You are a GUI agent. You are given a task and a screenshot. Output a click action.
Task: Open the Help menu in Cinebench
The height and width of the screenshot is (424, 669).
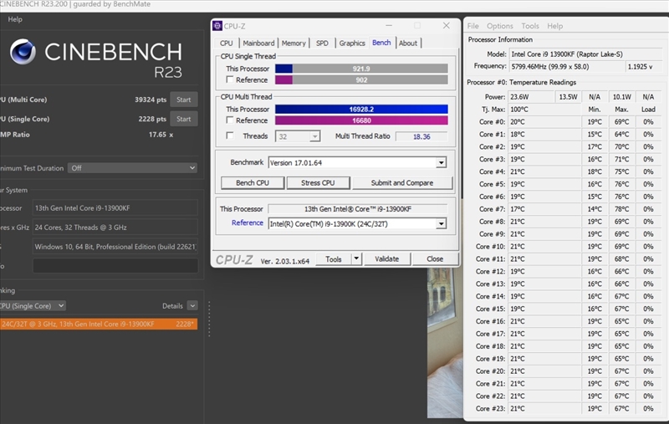15,19
